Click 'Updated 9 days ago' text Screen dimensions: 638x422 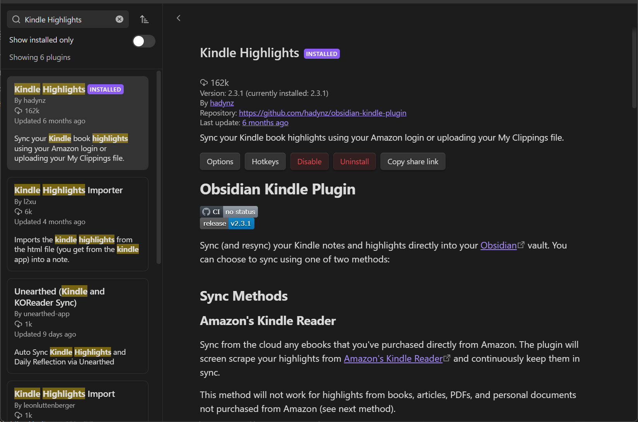[45, 334]
